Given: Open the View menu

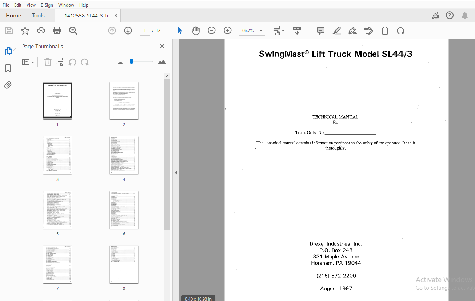Looking at the screenshot, I should [31, 5].
